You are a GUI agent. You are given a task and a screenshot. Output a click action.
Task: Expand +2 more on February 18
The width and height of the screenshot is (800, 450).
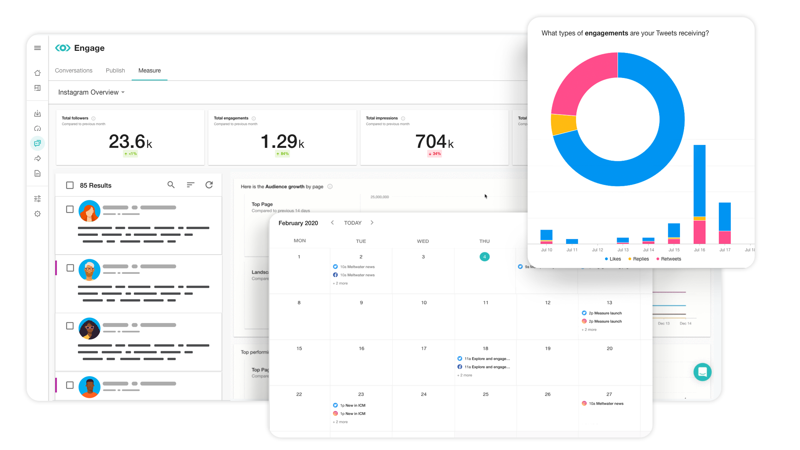click(x=465, y=375)
